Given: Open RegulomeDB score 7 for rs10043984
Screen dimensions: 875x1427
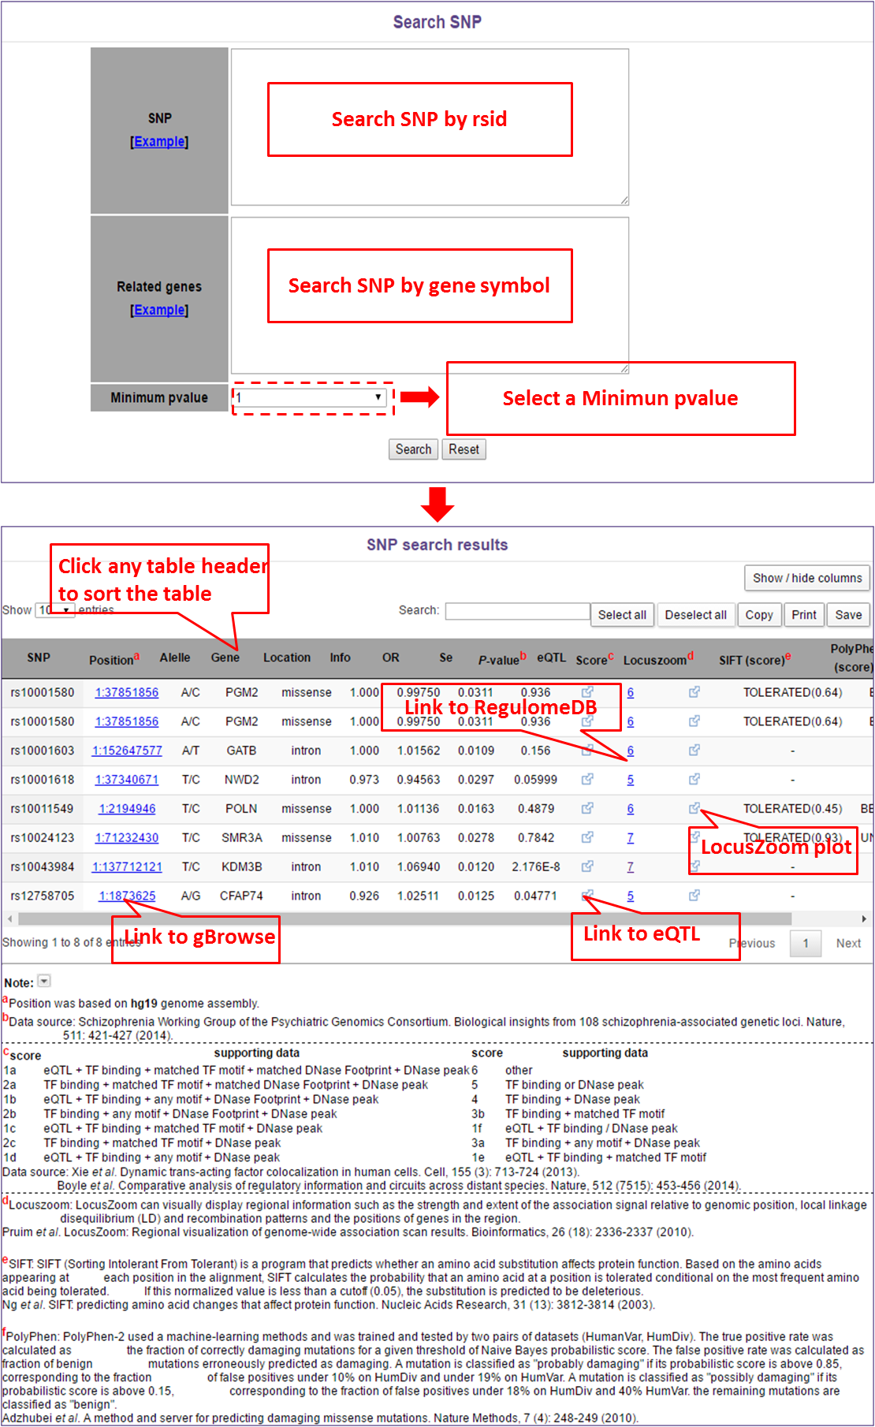Looking at the screenshot, I should 631,867.
